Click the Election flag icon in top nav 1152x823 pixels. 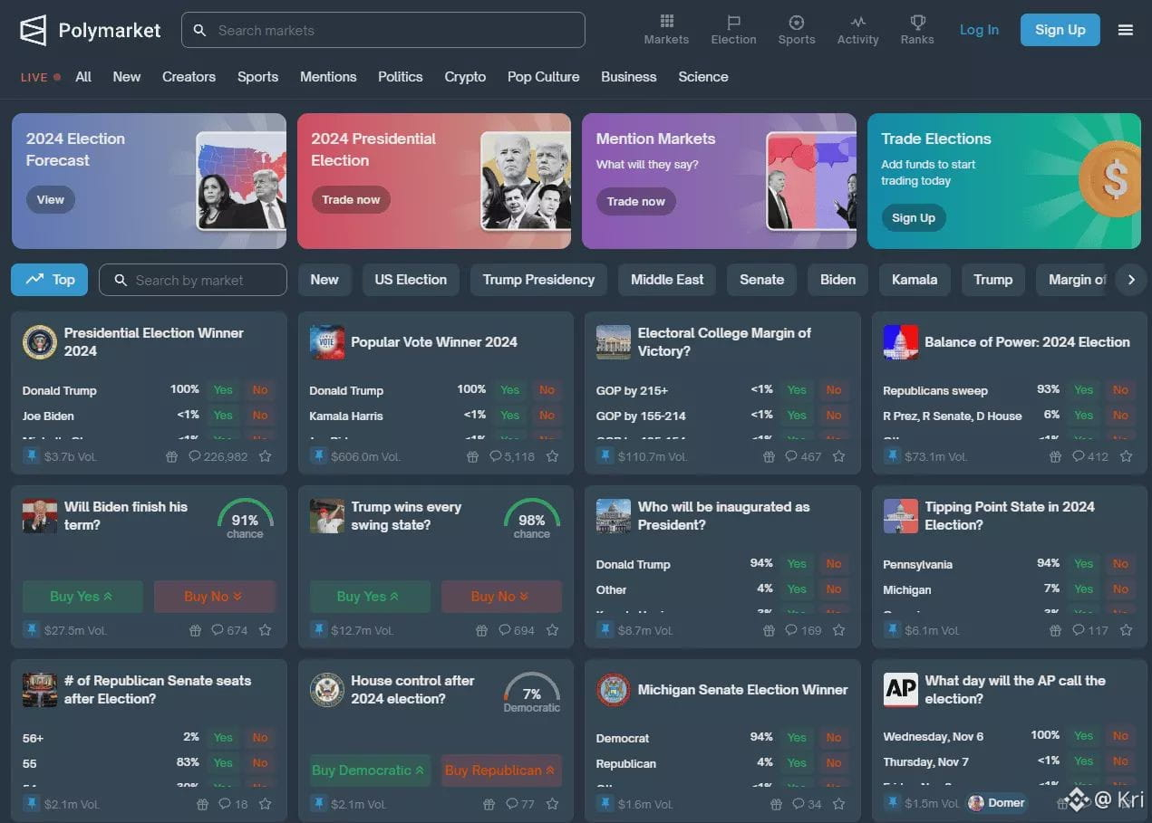click(733, 23)
